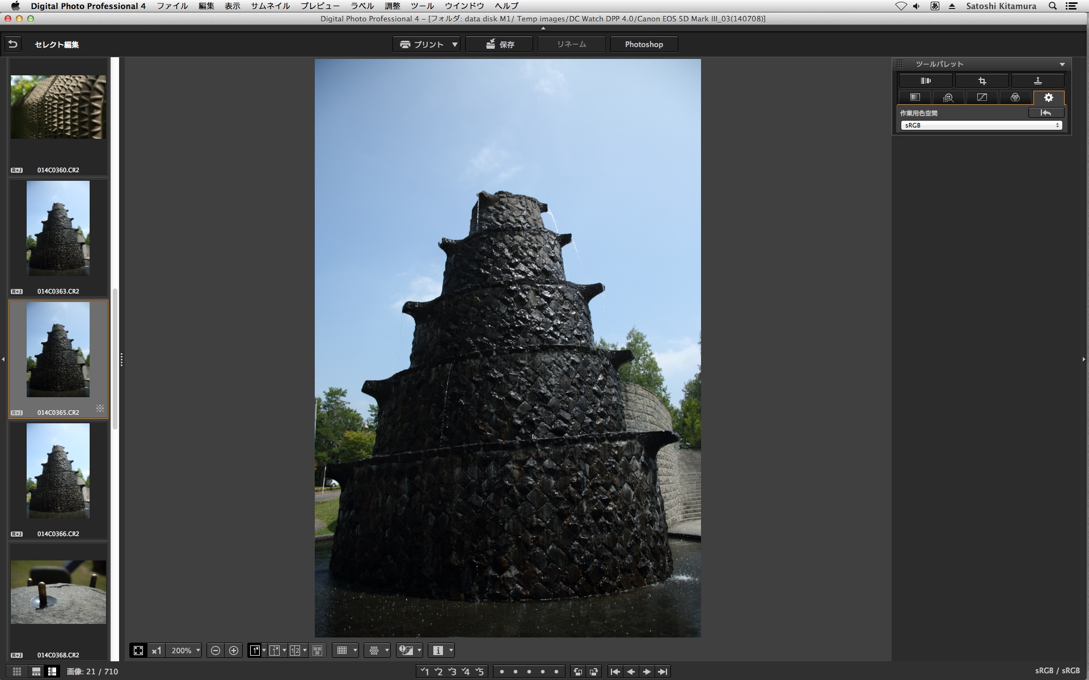Toggle fit-to-window preview mode

point(138,651)
